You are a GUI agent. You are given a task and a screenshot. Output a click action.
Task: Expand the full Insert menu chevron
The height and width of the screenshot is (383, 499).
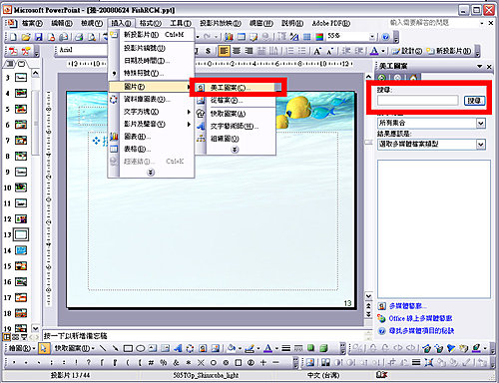click(151, 173)
